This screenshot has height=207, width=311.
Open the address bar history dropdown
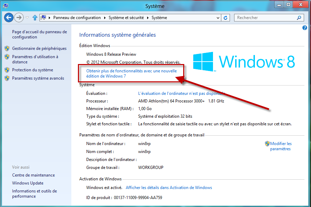pos(218,18)
